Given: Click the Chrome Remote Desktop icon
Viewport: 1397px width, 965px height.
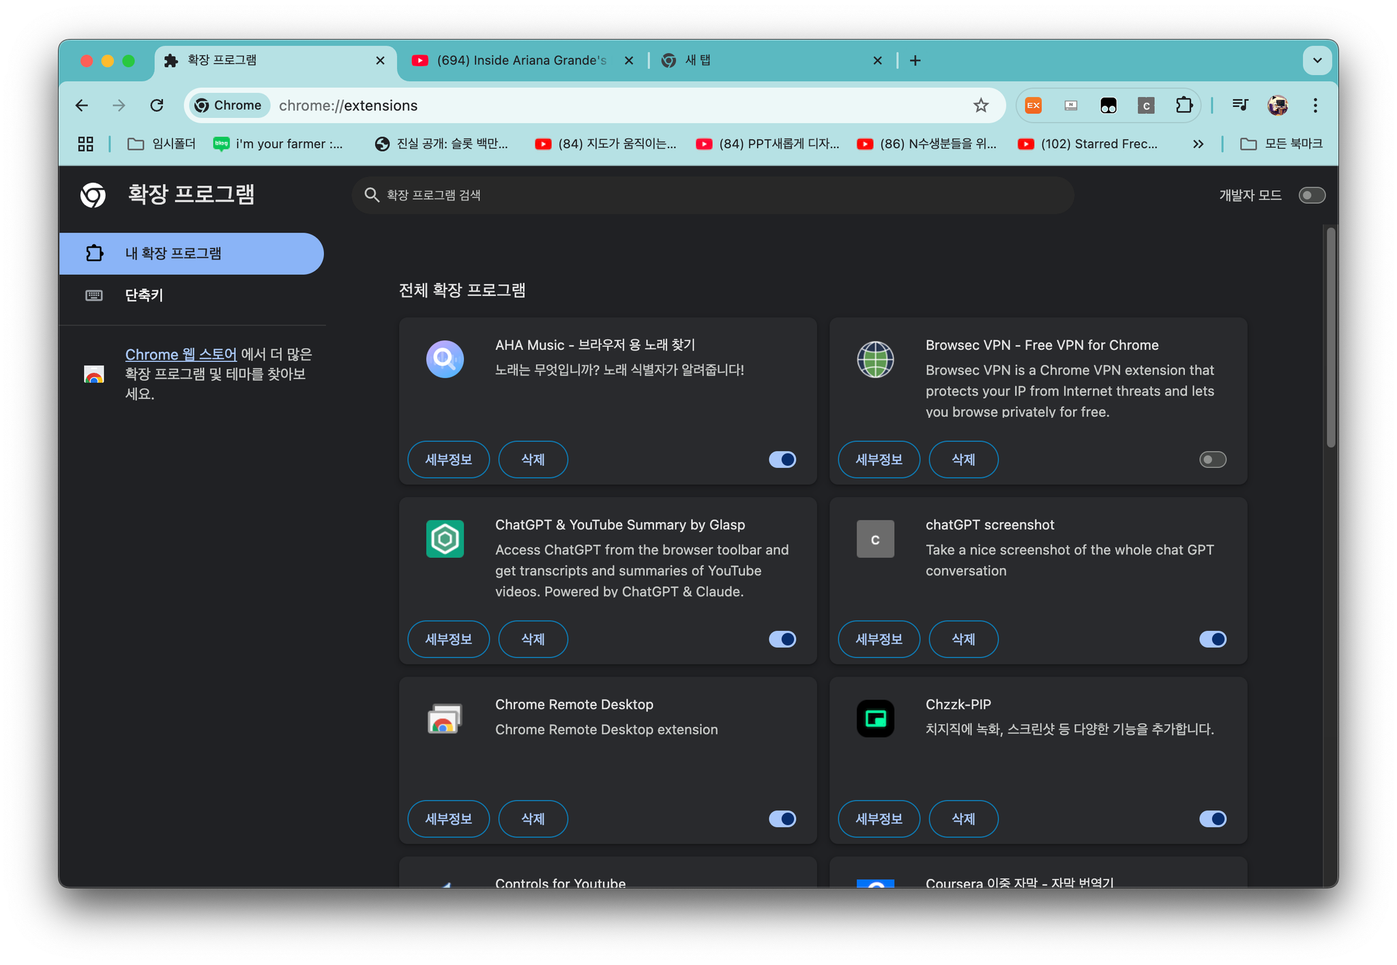Looking at the screenshot, I should (445, 718).
